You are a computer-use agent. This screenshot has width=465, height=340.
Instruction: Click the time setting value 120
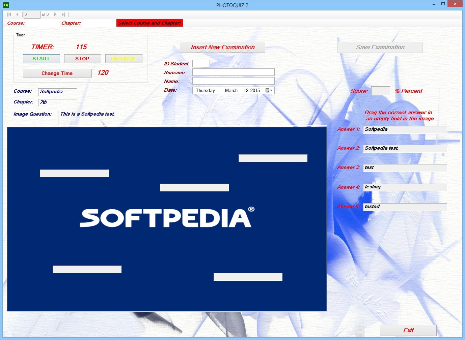pos(103,72)
